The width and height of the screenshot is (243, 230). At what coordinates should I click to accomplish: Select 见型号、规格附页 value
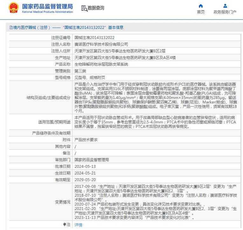click(x=90, y=78)
